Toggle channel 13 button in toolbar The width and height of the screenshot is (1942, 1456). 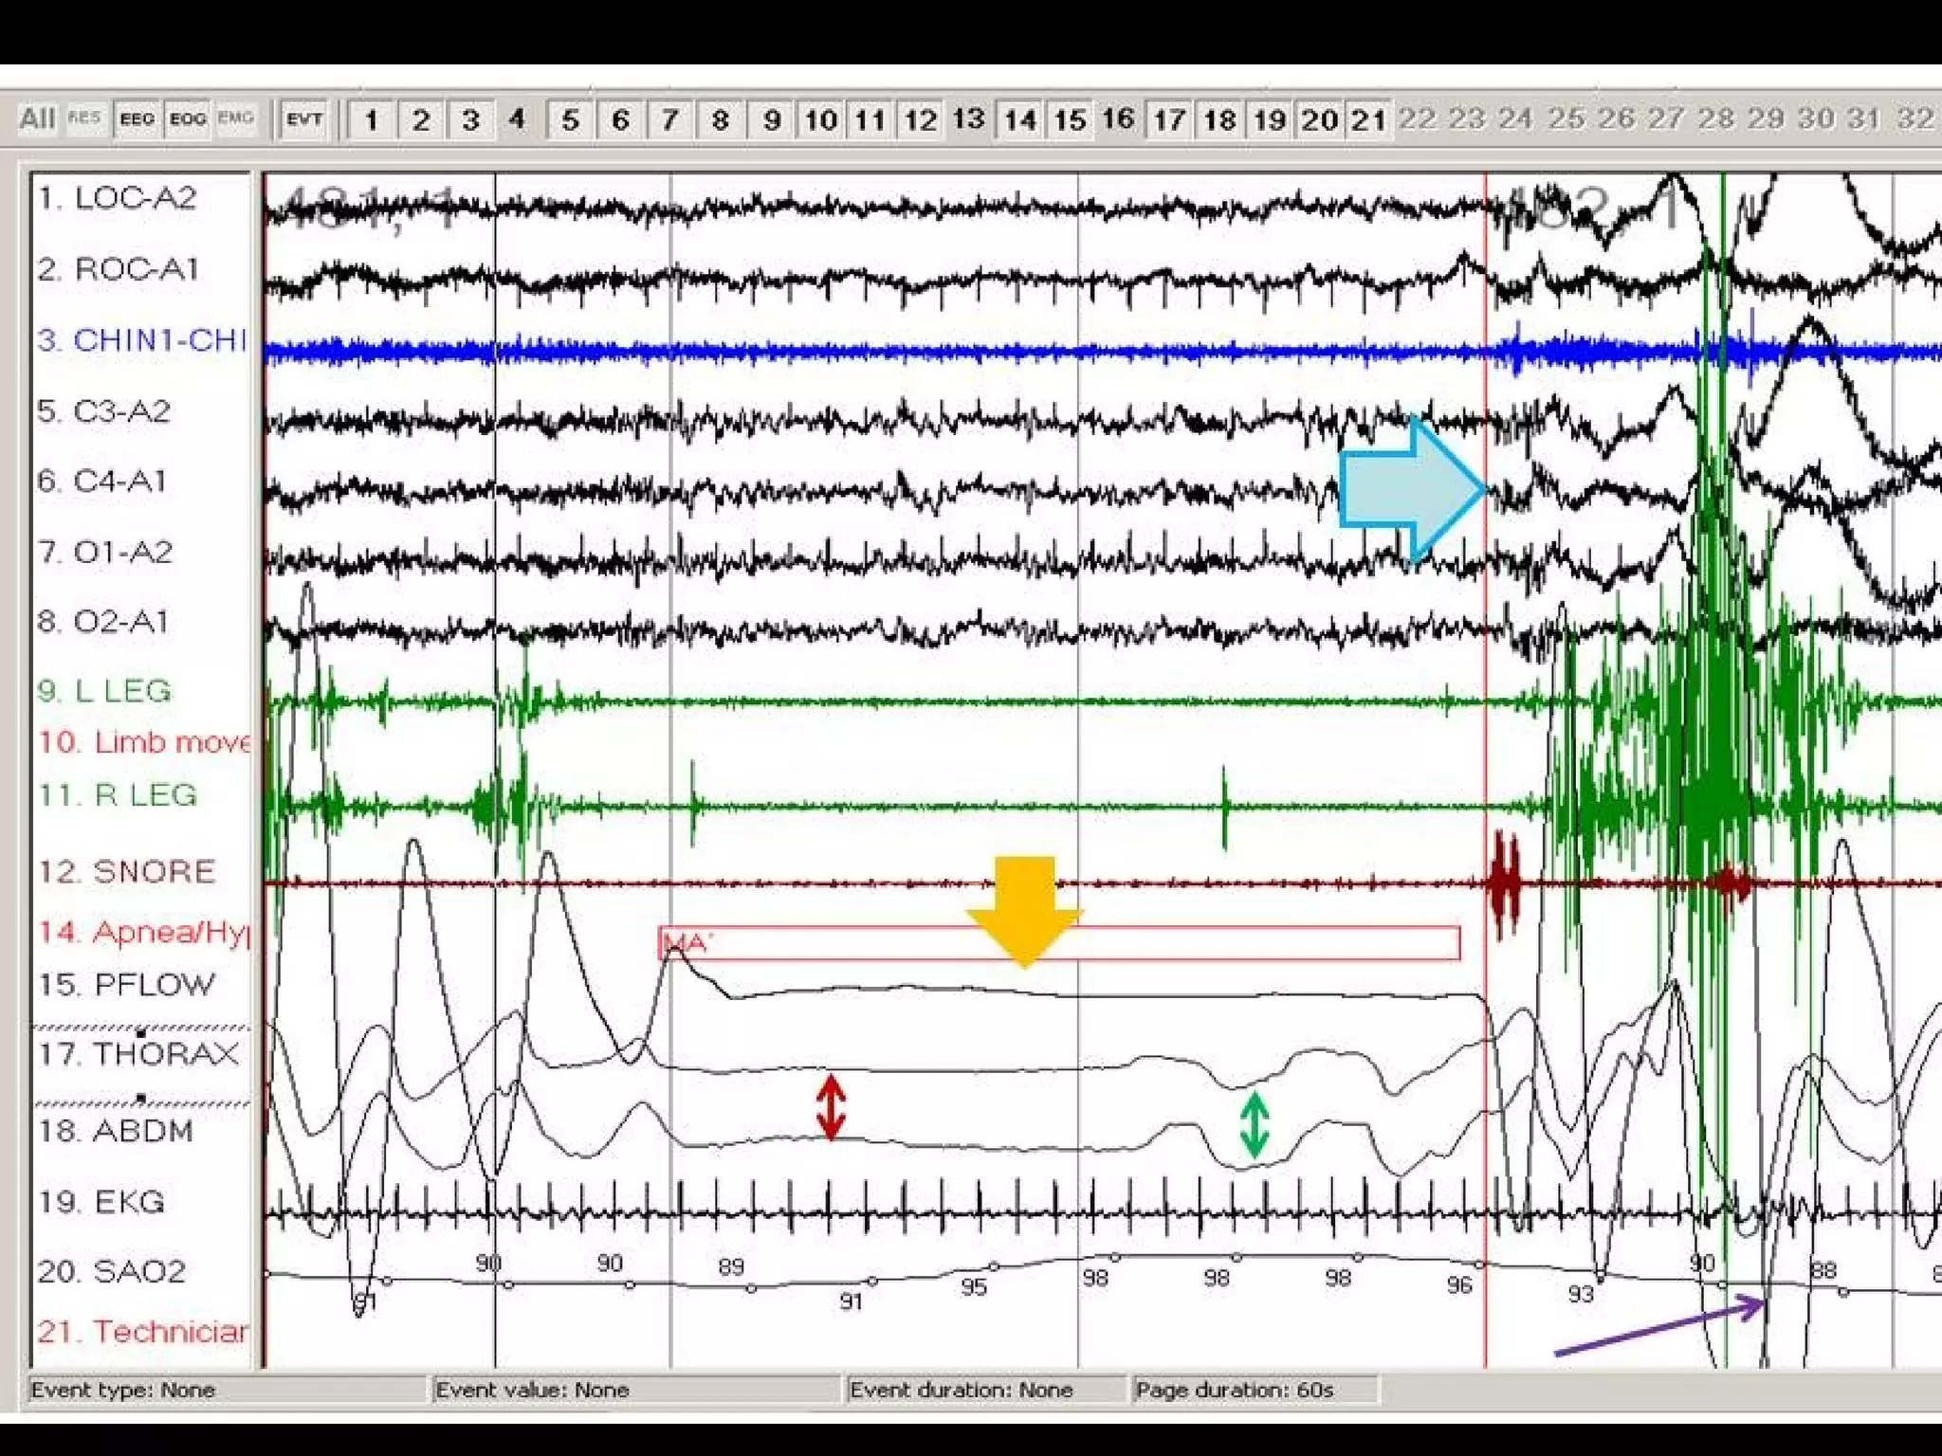tap(968, 120)
